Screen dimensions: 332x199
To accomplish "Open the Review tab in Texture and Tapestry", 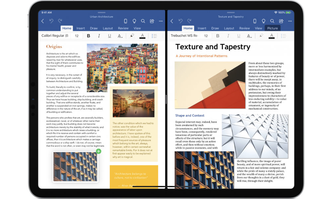I will [244, 29].
